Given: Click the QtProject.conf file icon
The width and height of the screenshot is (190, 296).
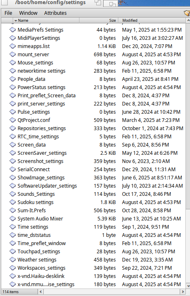Looking at the screenshot, I should (13, 120).
